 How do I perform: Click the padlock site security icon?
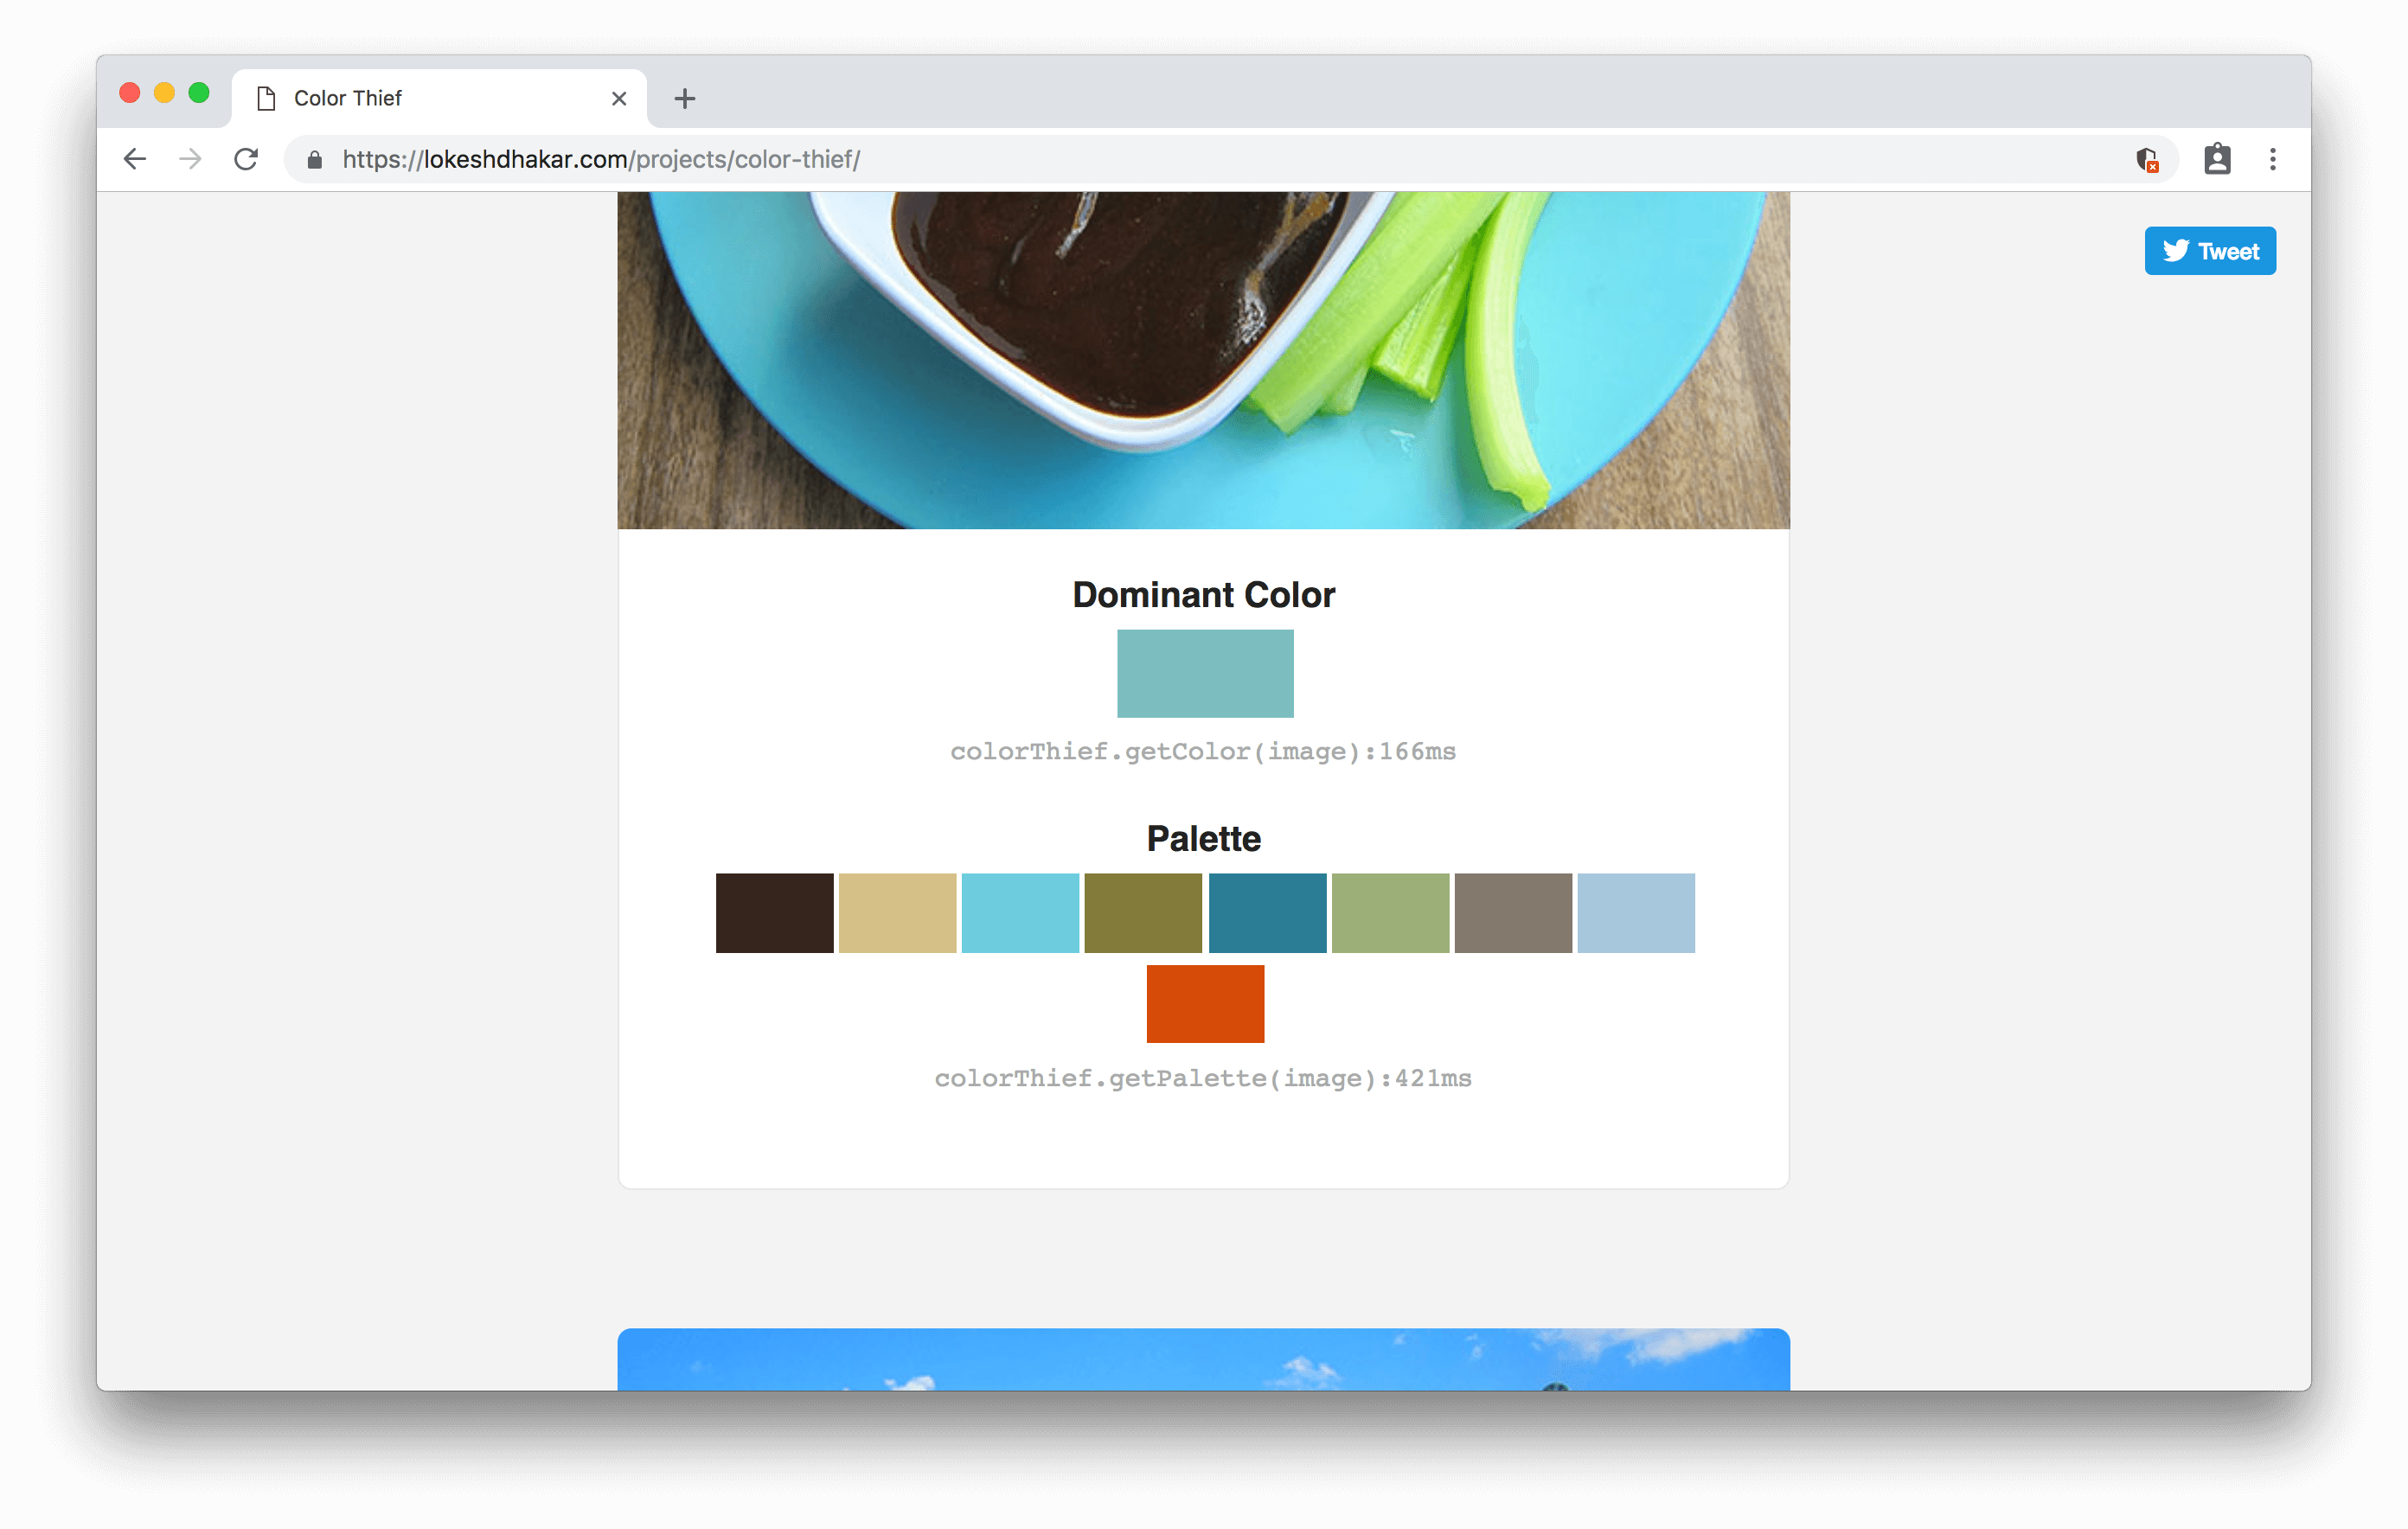coord(314,160)
